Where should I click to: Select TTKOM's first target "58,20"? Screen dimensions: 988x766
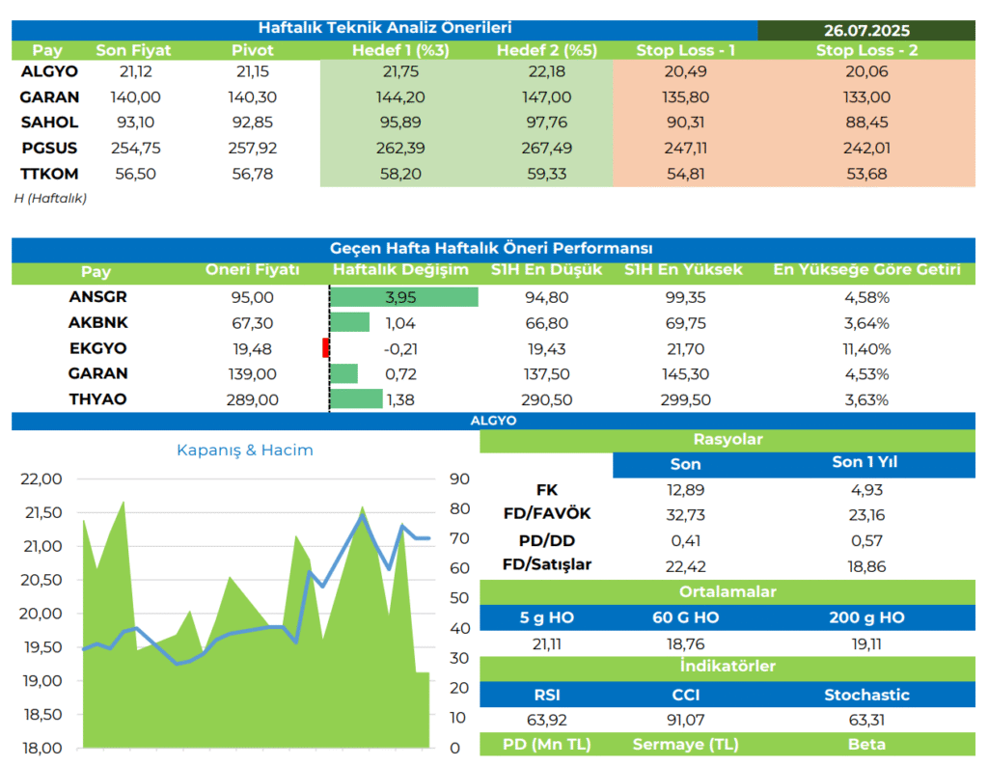400,174
